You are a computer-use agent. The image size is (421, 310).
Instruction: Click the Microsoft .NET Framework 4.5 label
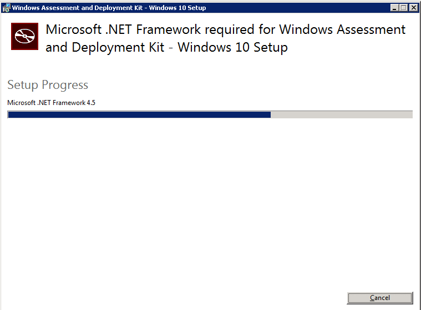click(x=51, y=103)
